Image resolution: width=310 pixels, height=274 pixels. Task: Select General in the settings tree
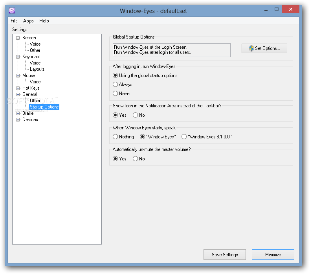[29, 94]
